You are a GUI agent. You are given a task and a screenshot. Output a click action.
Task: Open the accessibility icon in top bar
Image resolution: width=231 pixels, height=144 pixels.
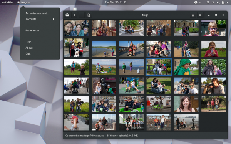(196, 2)
